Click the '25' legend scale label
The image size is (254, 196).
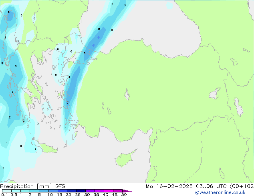coord(78,194)
